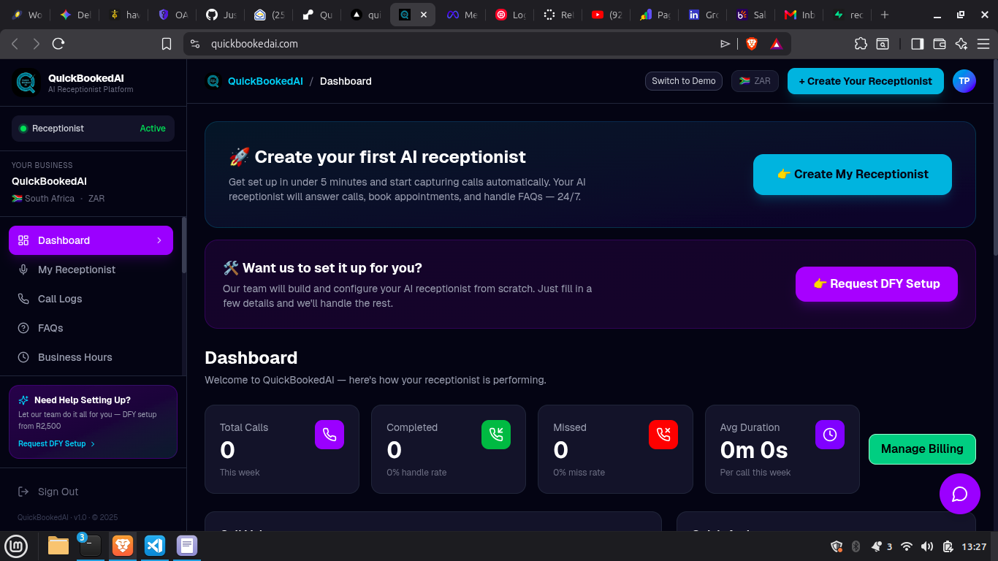This screenshot has height=561, width=998.
Task: Launch Visual Studio Code from taskbar
Action: [154, 545]
